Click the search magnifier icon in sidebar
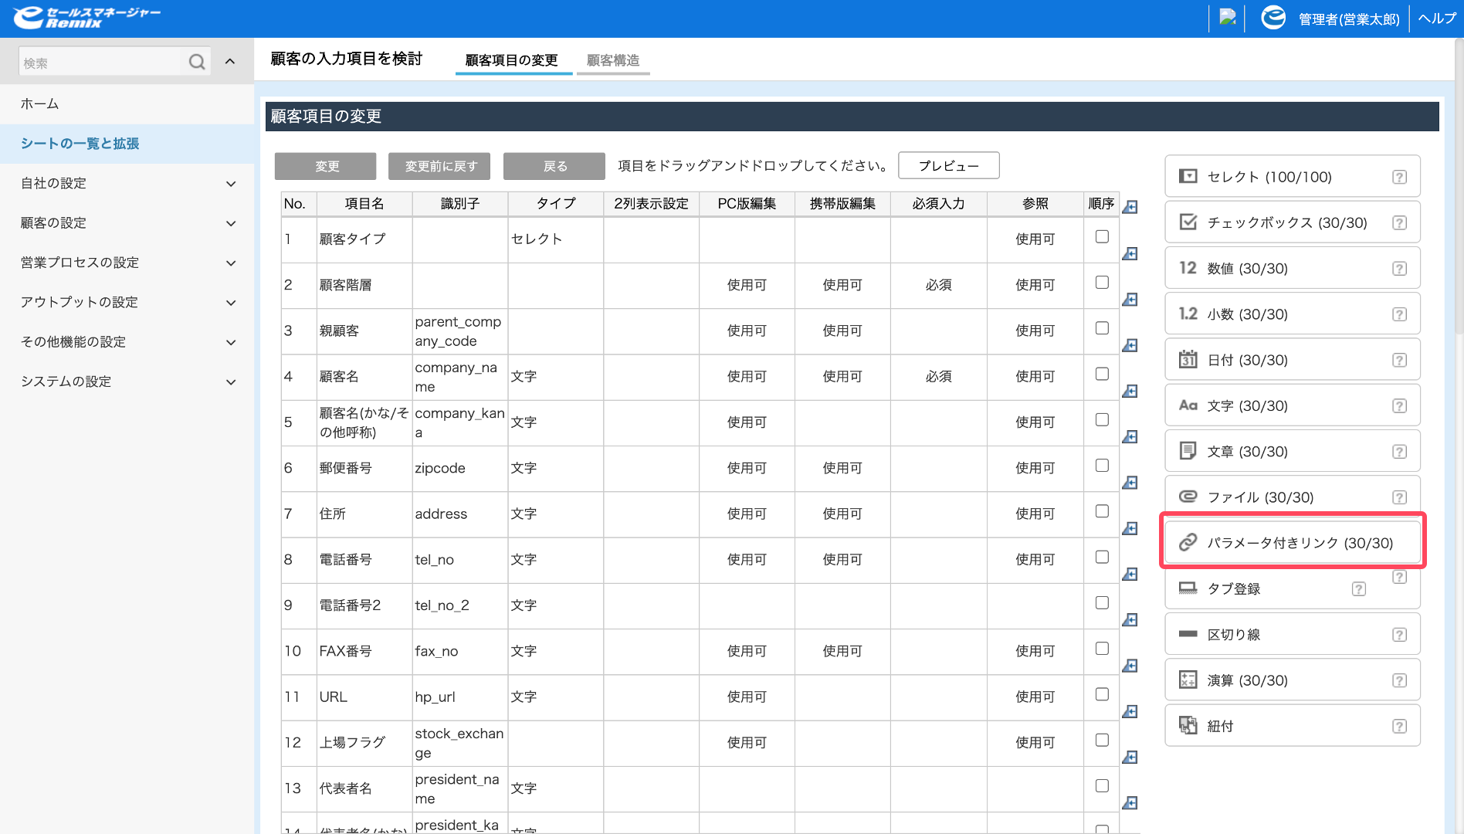 tap(198, 62)
